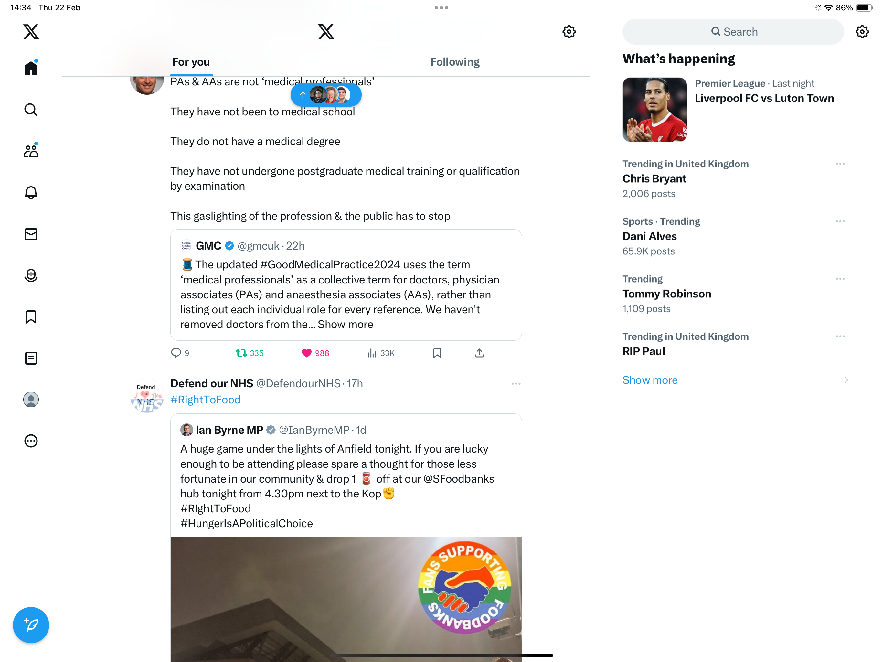883x662 pixels.
Task: Open the sidebar search magnifier icon
Action: pos(31,109)
